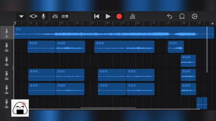Select the long audio region on the first track

tap(114, 33)
